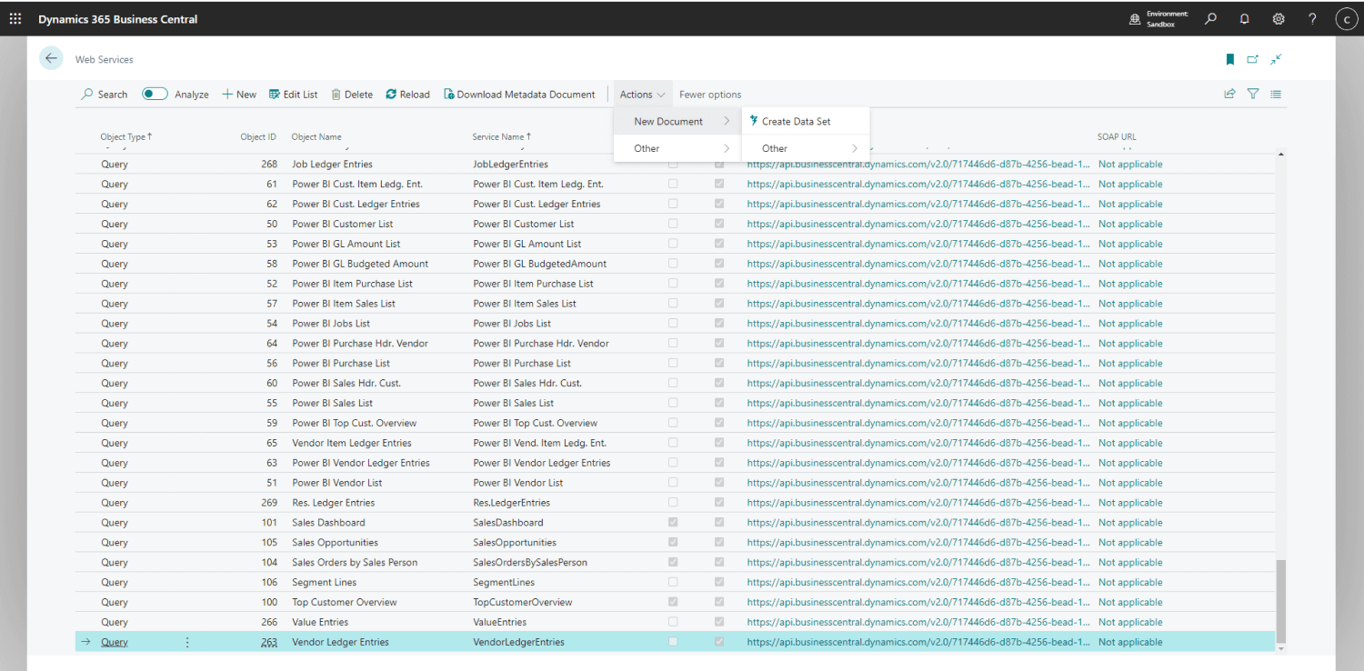
Task: Click the scrollbar down arrow
Action: (x=1281, y=648)
